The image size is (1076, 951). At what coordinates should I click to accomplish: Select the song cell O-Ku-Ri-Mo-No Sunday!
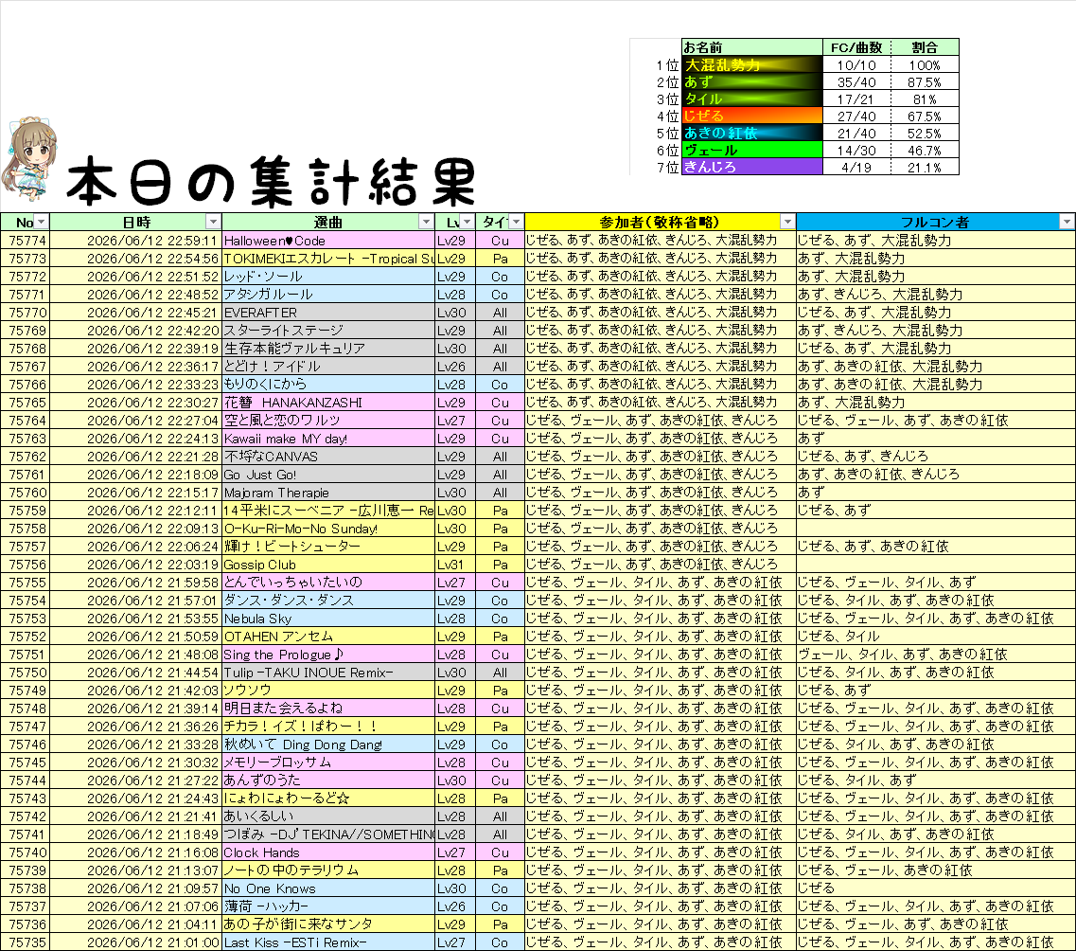coord(328,528)
